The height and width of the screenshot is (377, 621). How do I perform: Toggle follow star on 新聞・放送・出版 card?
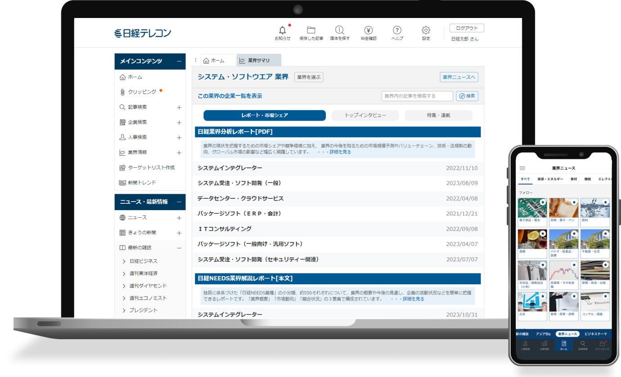click(605, 265)
